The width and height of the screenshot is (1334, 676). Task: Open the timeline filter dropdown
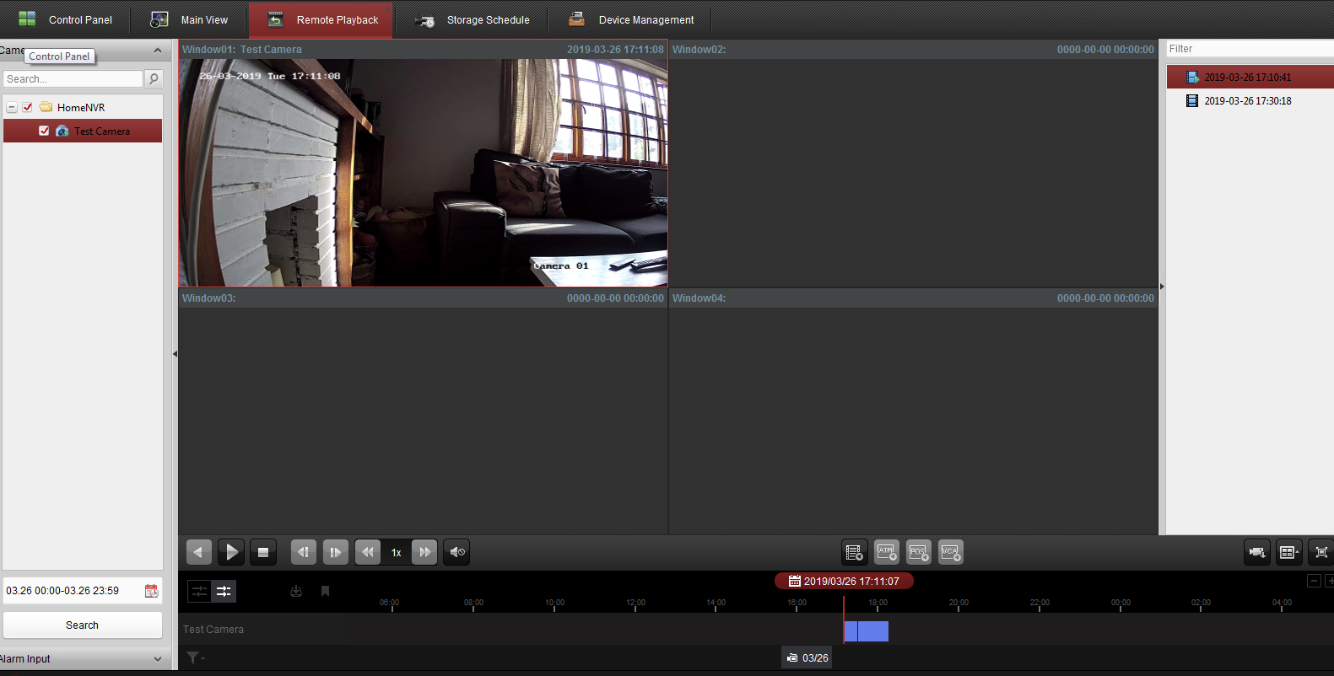pyautogui.click(x=195, y=658)
